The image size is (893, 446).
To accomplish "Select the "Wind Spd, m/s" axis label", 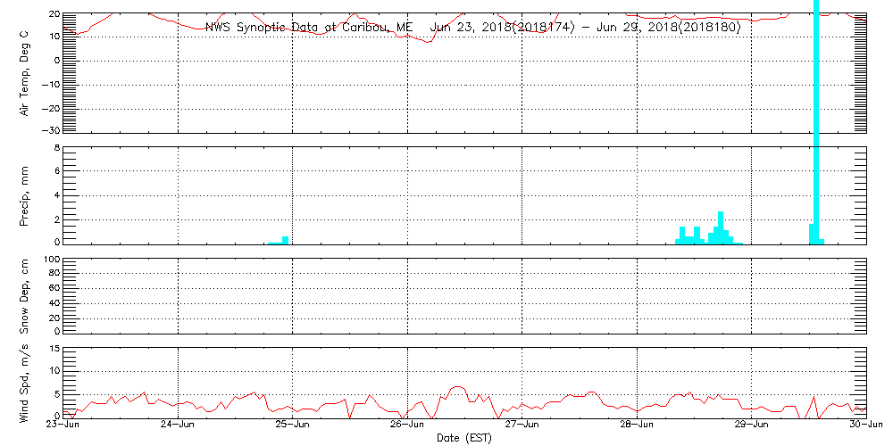I will coord(25,382).
